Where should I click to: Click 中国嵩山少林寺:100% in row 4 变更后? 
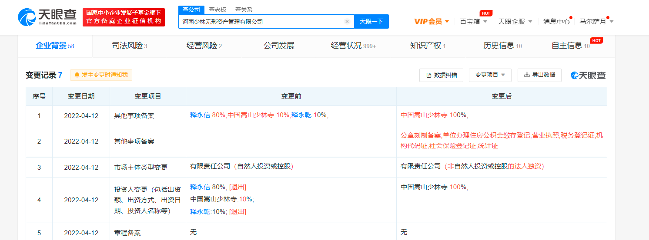point(434,187)
